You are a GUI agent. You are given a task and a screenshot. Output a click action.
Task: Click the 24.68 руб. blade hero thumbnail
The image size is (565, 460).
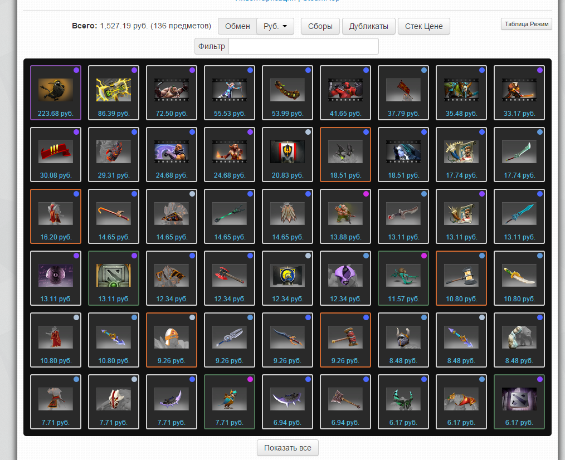(172, 151)
